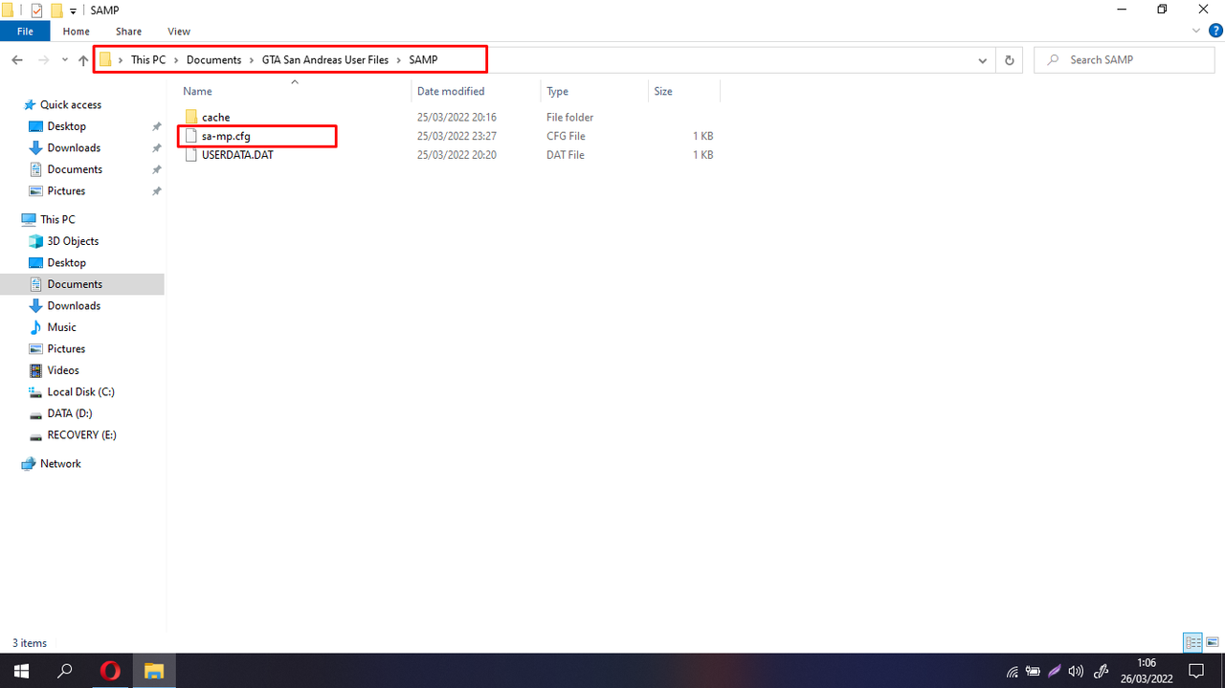This screenshot has height=688, width=1225.
Task: Open Customize Quick Access Toolbar dropdown
Action: pos(73,11)
